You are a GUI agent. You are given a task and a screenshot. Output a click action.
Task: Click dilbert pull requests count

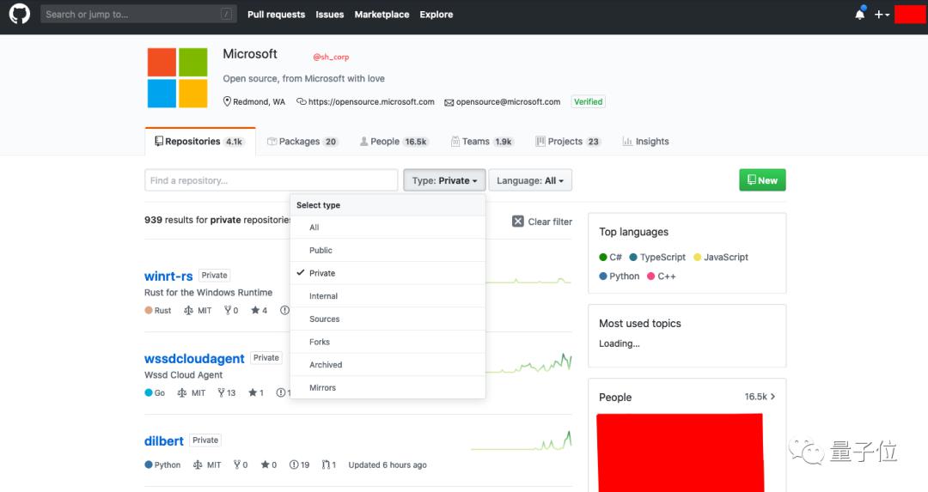click(x=329, y=465)
